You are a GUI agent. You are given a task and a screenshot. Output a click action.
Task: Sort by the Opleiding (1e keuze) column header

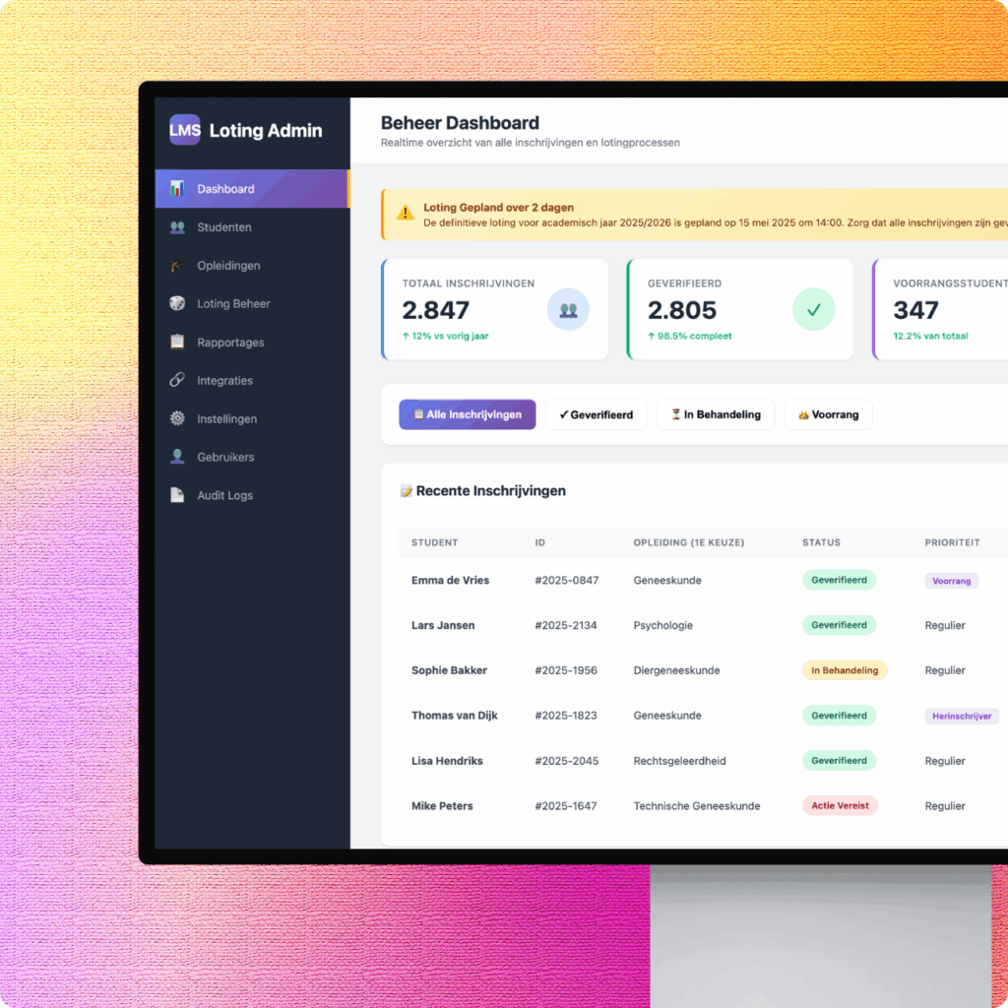pos(688,542)
